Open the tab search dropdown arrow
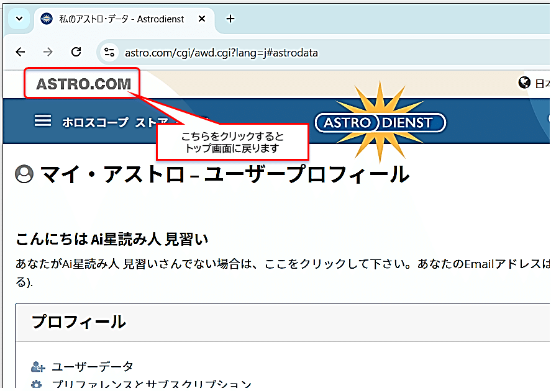This screenshot has height=391, width=551. [19, 19]
